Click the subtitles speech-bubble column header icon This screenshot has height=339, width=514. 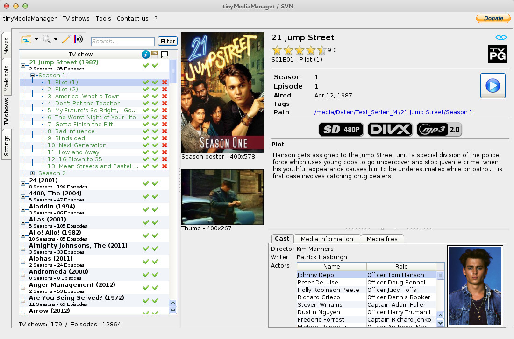pyautogui.click(x=164, y=54)
